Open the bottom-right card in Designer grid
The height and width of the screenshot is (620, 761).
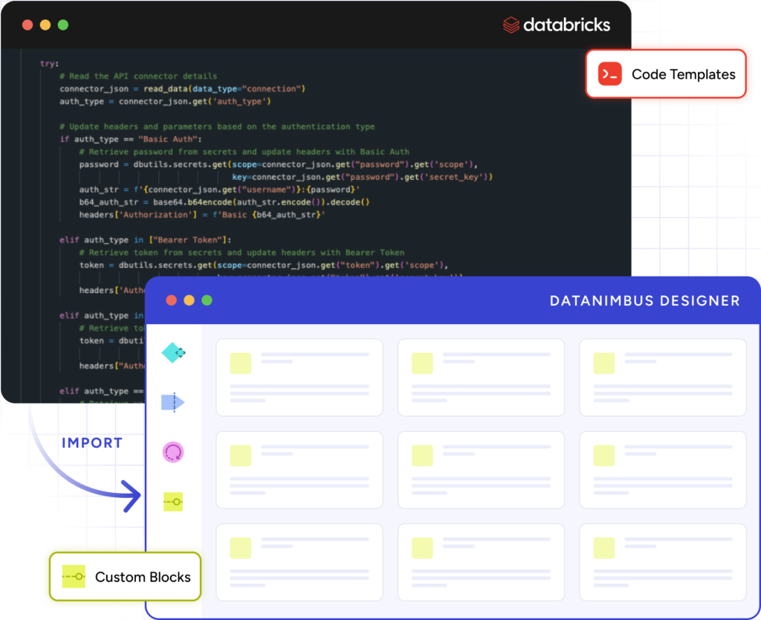click(x=662, y=561)
